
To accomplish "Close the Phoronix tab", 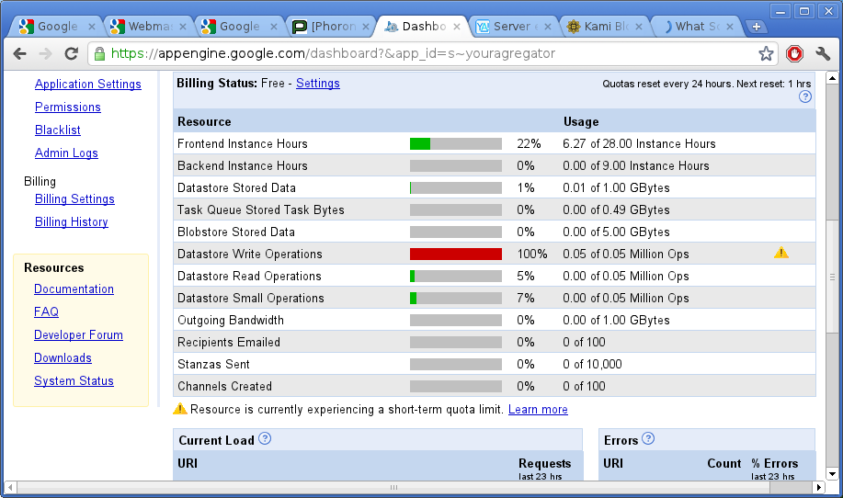I will [x=366, y=27].
